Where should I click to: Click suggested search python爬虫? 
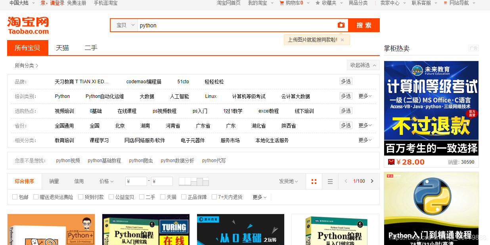(x=141, y=161)
